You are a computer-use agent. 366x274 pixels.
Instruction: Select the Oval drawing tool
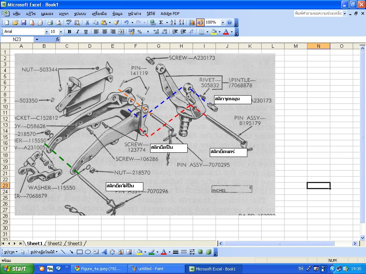point(88,252)
